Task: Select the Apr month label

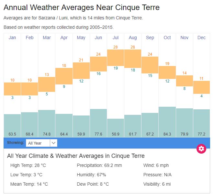Action: pyautogui.click(x=64, y=38)
